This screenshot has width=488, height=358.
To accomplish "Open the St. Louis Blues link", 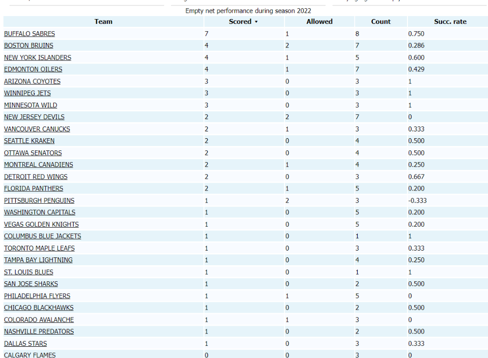I will (29, 272).
